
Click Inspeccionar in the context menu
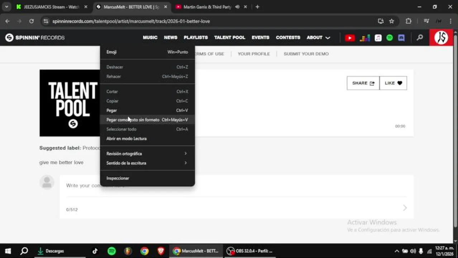tap(147, 178)
